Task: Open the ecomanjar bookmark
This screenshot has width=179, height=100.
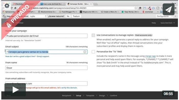Action: pos(148,12)
